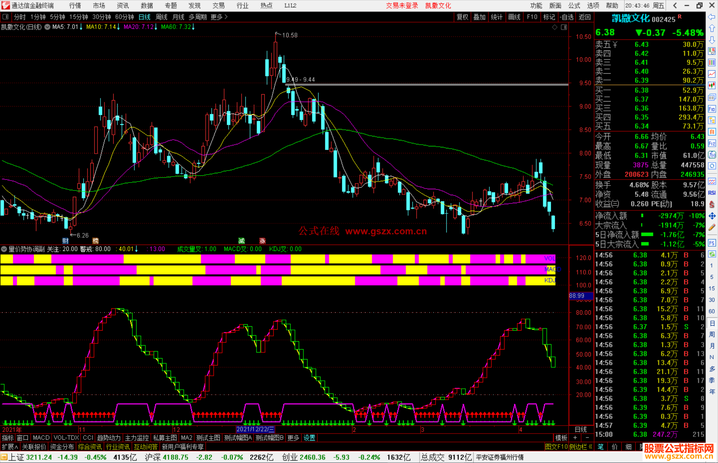The width and height of the screenshot is (718, 463).
Task: Open the red line chart sidebar icon
Action: [712, 74]
